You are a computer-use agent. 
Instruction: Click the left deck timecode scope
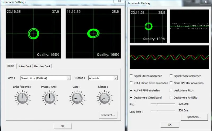(33, 34)
